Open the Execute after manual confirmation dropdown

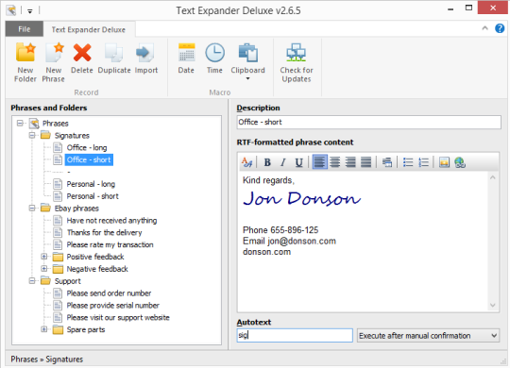(428, 335)
